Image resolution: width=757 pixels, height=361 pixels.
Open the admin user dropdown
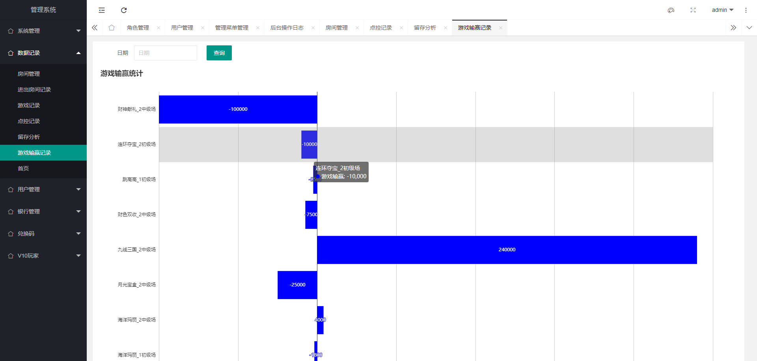pos(723,10)
